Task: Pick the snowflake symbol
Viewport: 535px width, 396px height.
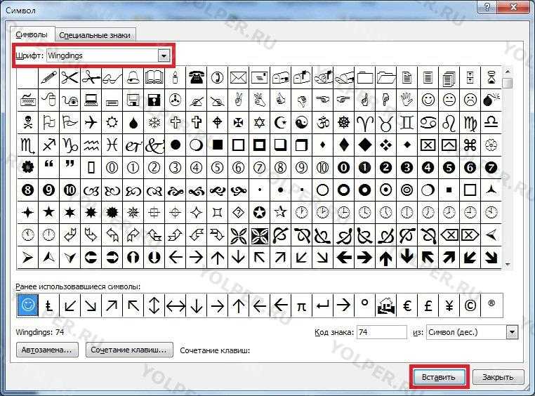Action: click(154, 122)
